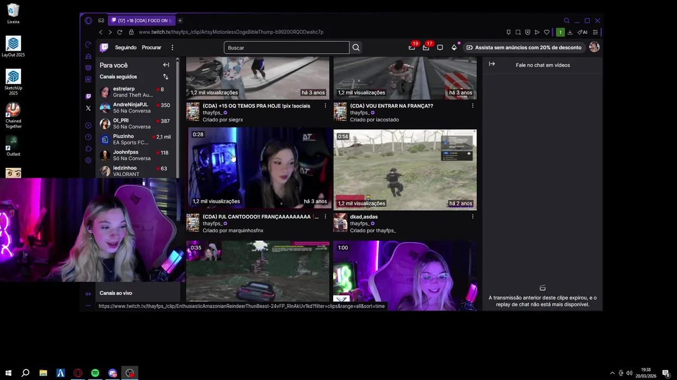Open the Twitch user avatar menu
Image resolution: width=677 pixels, height=380 pixels.
point(594,47)
